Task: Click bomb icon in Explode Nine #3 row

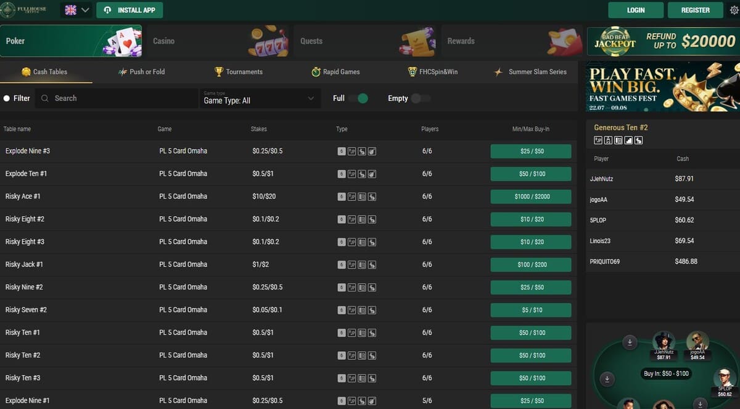Action: coord(372,151)
